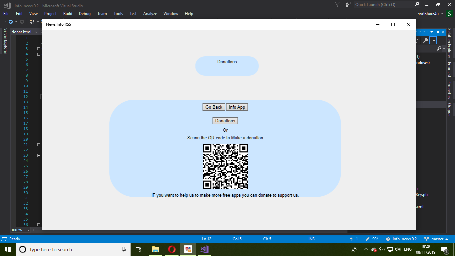Switch to the donat.html editor tab
The height and width of the screenshot is (256, 455).
21,32
